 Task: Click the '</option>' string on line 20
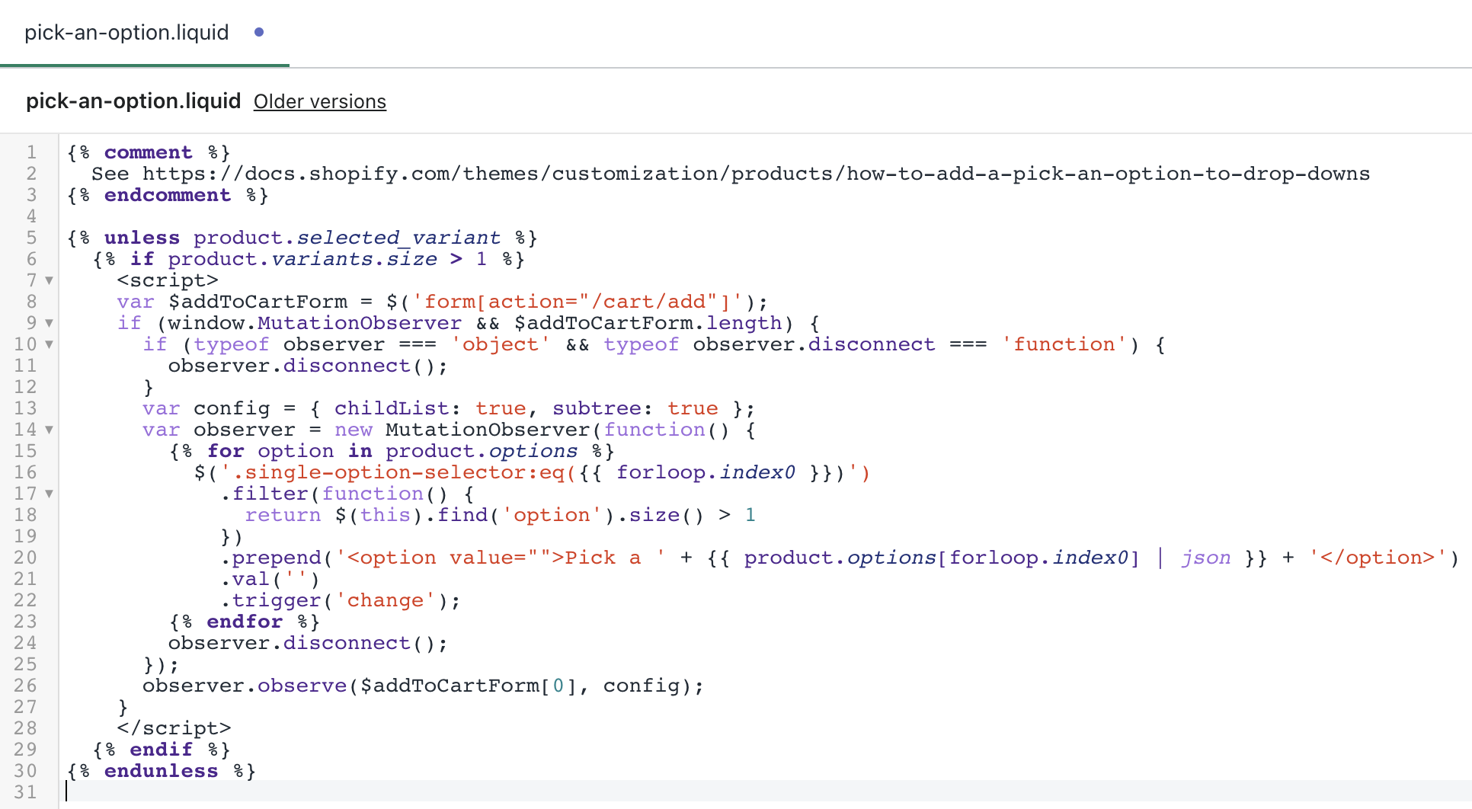(x=1378, y=558)
